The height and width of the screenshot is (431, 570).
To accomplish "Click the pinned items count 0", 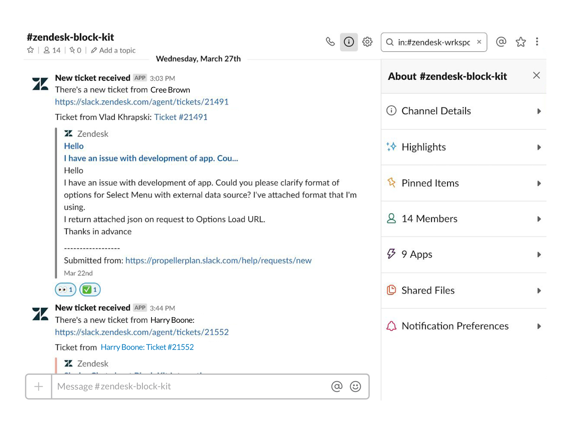I will point(75,50).
